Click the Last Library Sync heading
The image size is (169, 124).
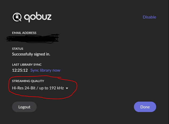(27, 65)
